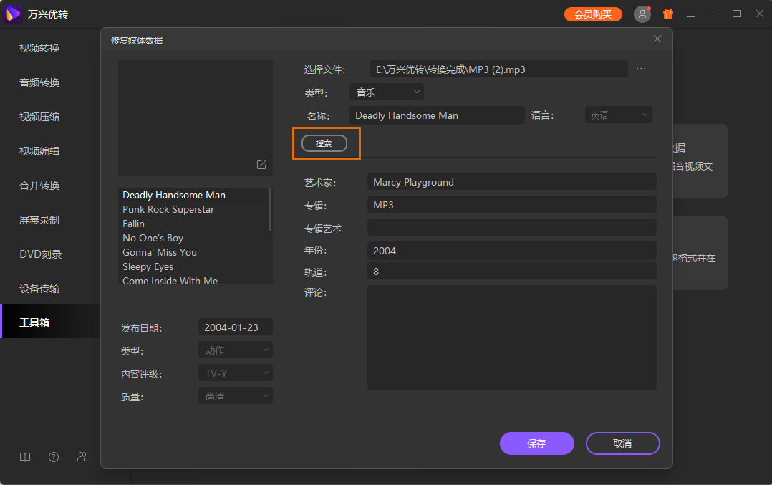This screenshot has width=772, height=485.
Task: Click the edit pencil icon on cover preview
Action: 261,164
